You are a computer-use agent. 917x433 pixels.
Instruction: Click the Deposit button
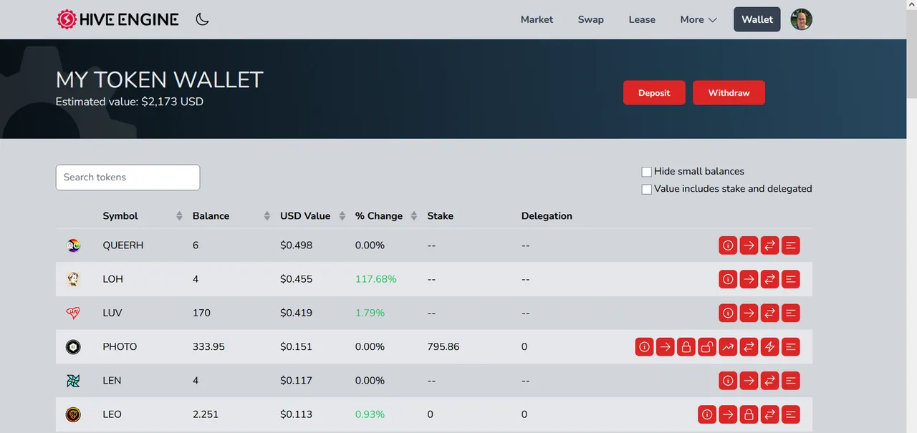pos(654,93)
